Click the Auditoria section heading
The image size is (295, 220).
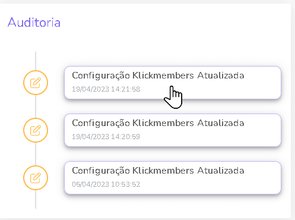[x=34, y=22]
